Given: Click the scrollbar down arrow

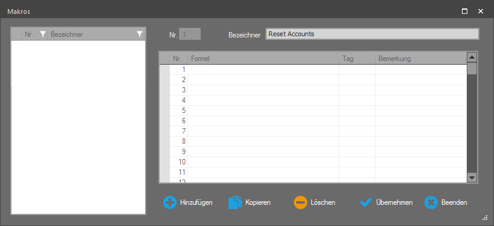Looking at the screenshot, I should point(472,178).
